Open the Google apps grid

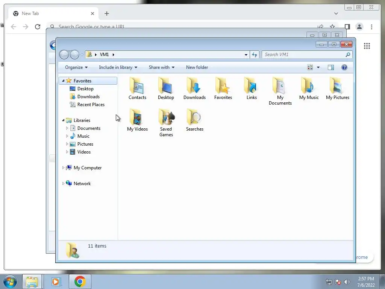(x=367, y=46)
